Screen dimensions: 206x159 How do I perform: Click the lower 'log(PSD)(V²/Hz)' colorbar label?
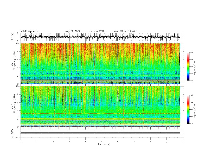pyautogui.click(x=195, y=111)
